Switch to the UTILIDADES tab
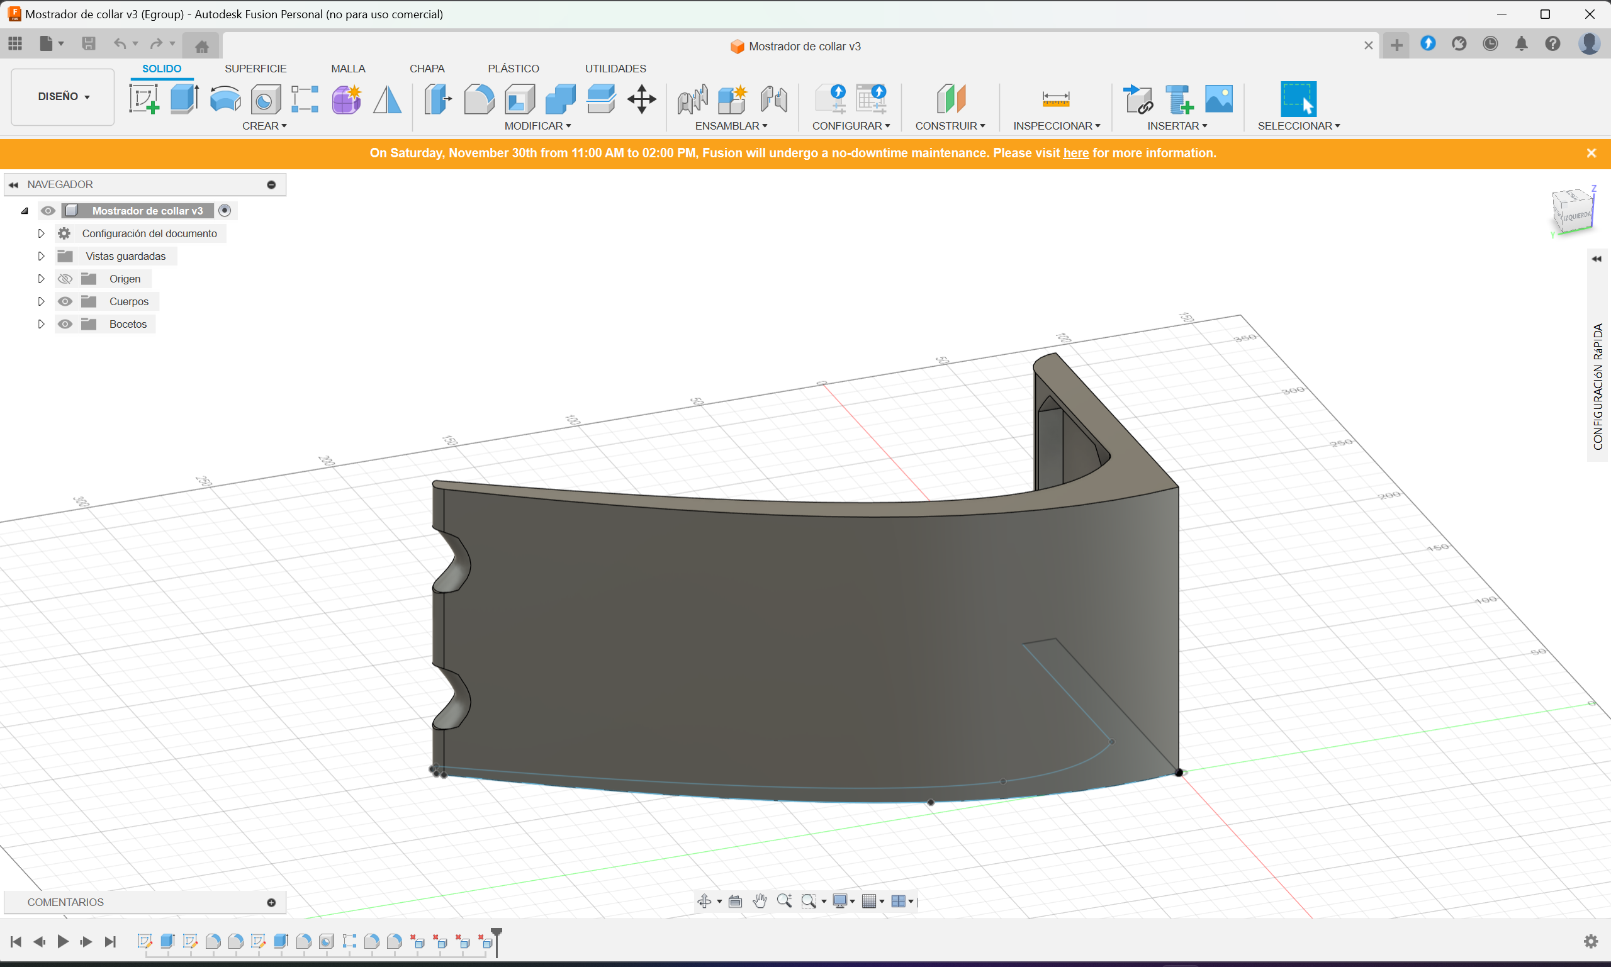This screenshot has width=1611, height=967. [x=615, y=69]
